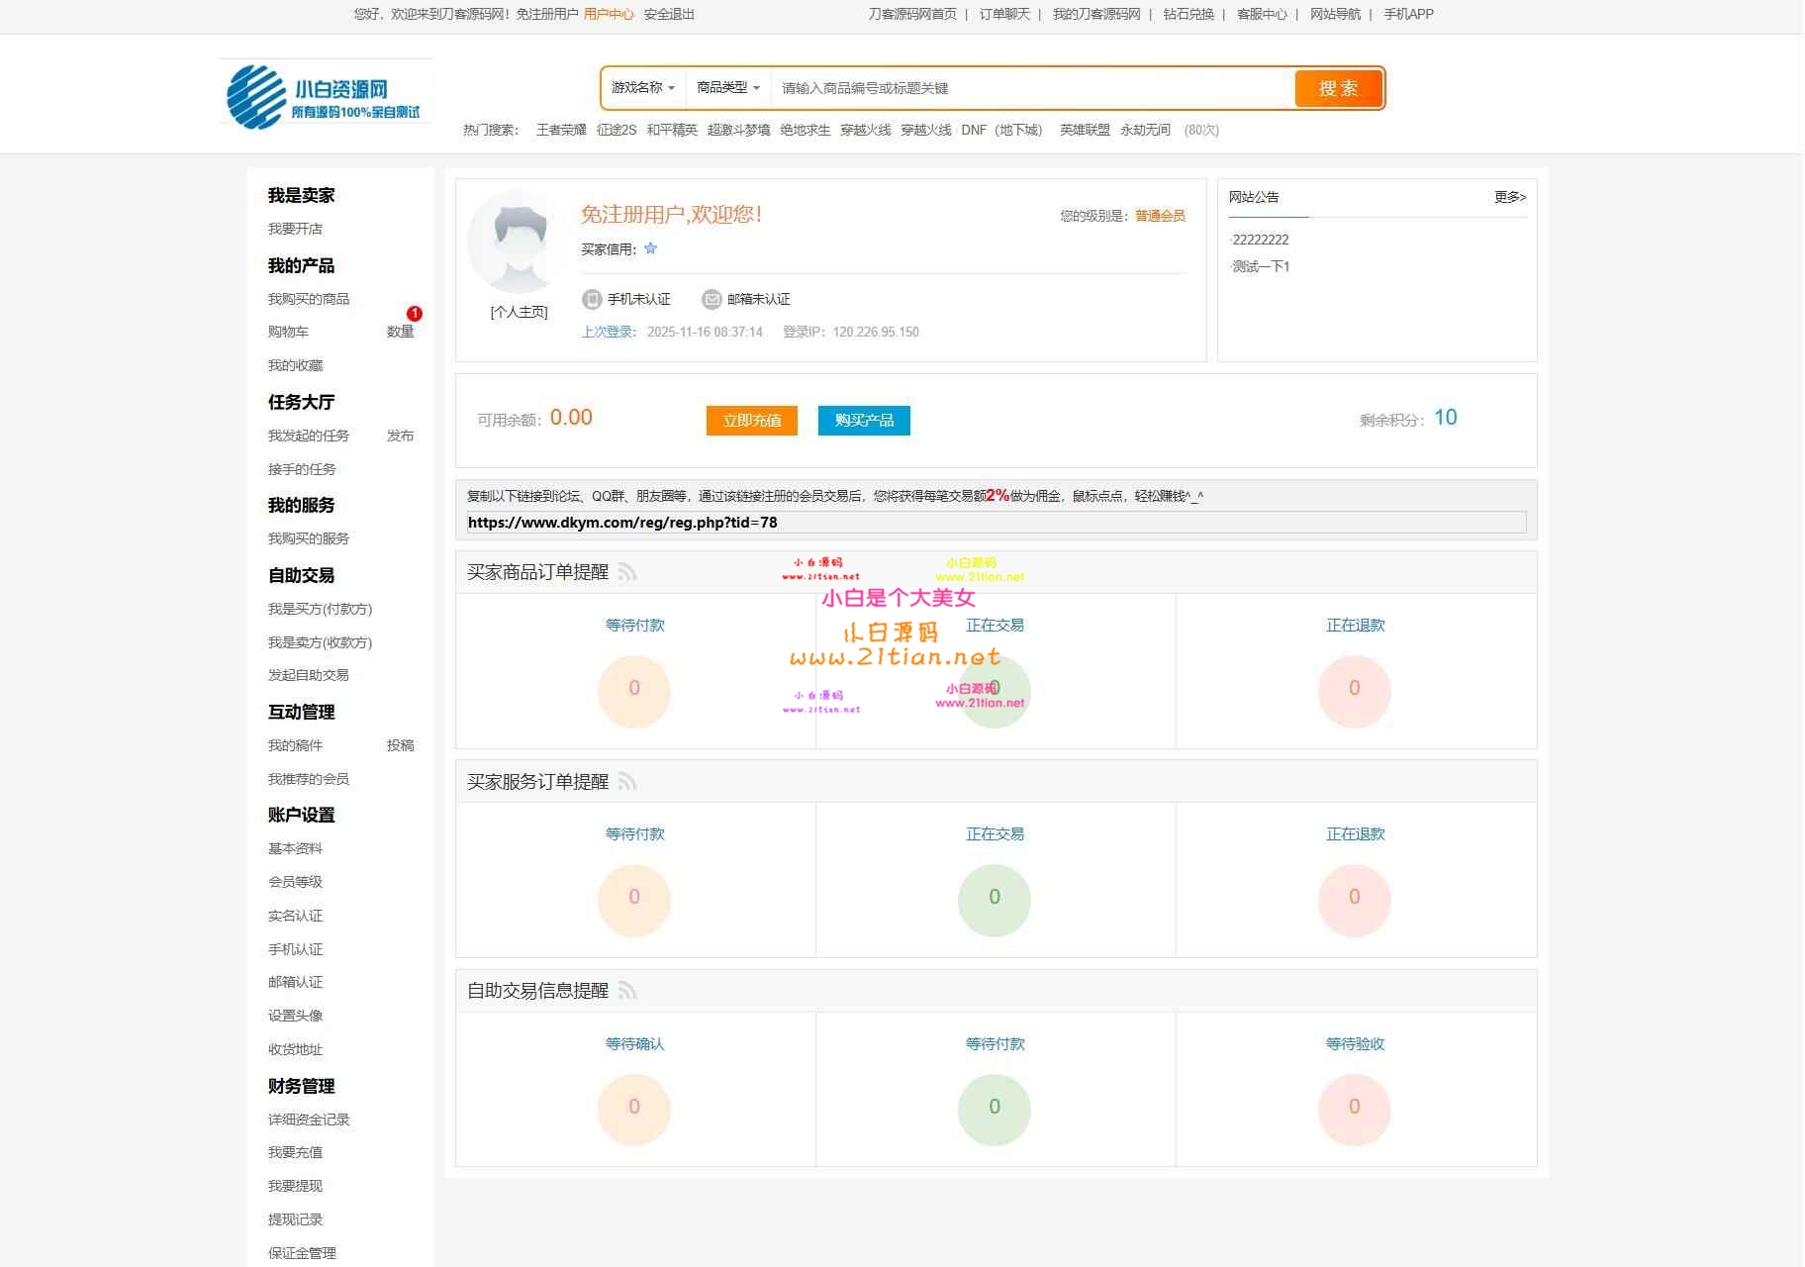Click RSS icon beside 买家服务订单提醒
The image size is (1805, 1267).
[x=627, y=782]
